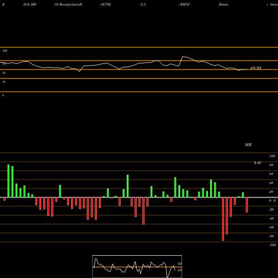Open the mini RSI overview chart thumbnail

[x=137, y=266]
